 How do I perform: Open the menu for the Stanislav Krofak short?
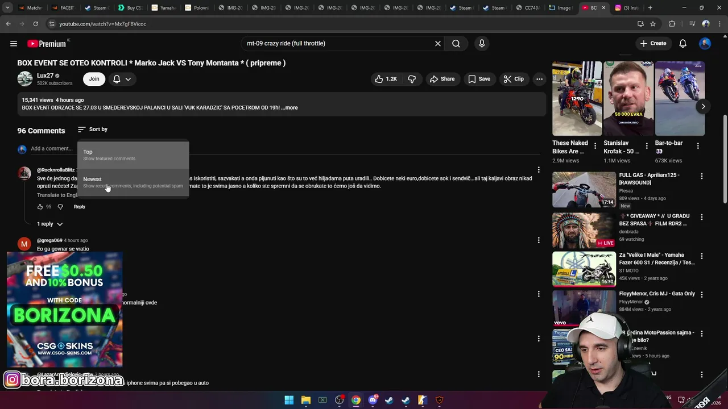(x=647, y=146)
